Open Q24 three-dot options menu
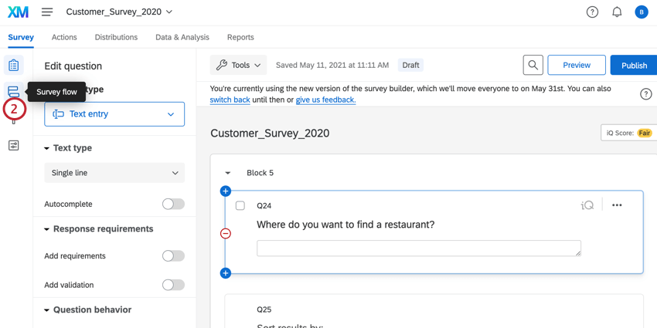The image size is (657, 328). (617, 205)
